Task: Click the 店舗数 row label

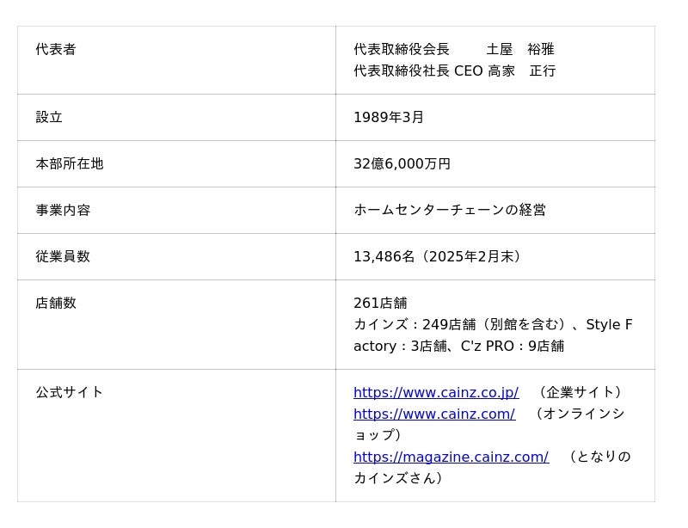Action: tap(56, 303)
